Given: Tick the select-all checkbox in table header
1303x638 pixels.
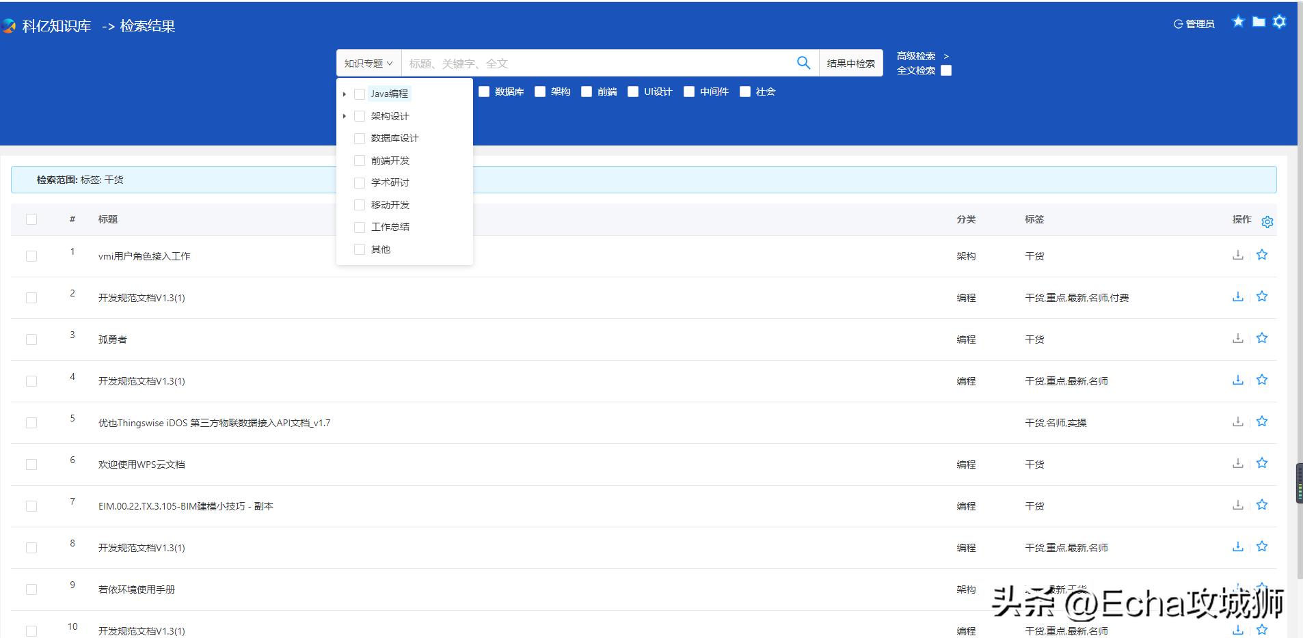Looking at the screenshot, I should coord(31,219).
